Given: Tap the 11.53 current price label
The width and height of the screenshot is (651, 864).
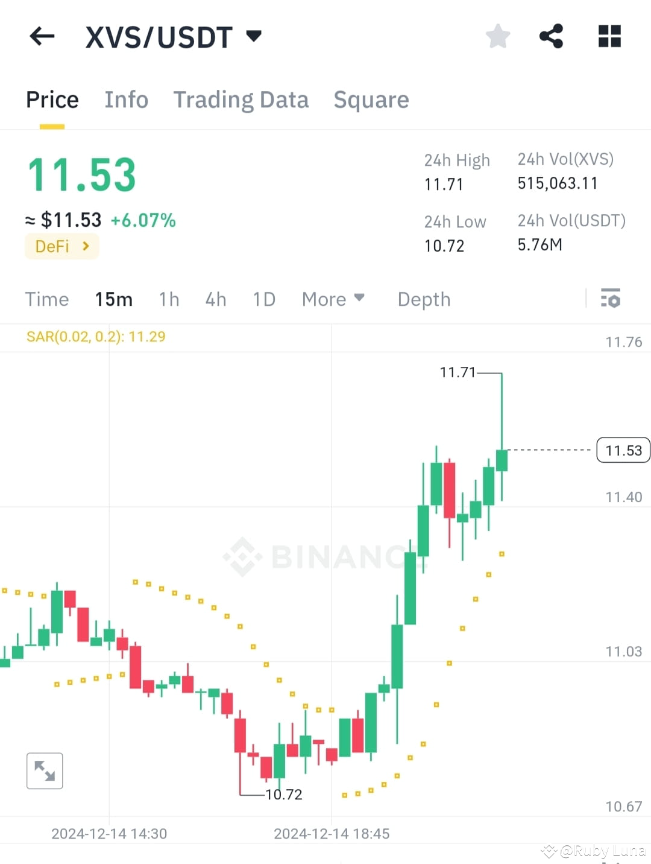Looking at the screenshot, I should (623, 450).
